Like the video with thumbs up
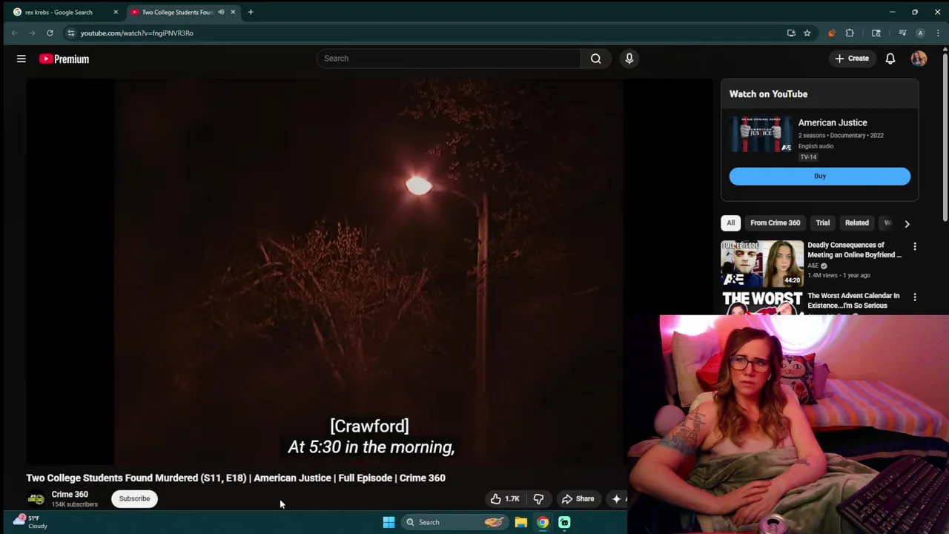Screen dimensions: 949x534 pos(496,498)
